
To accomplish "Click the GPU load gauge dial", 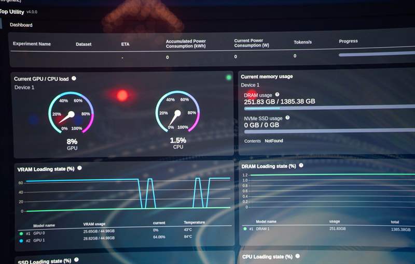I will (x=71, y=113).
